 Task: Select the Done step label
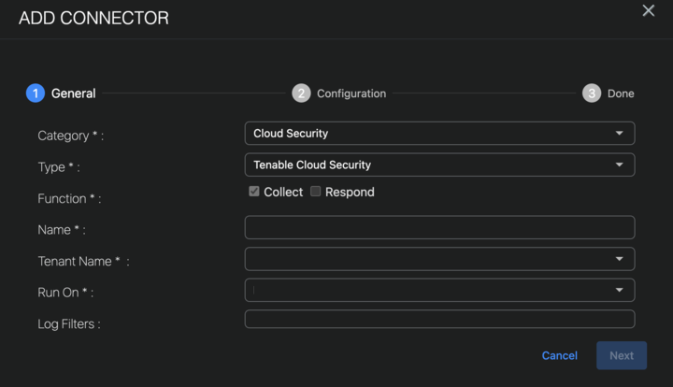pyautogui.click(x=621, y=93)
